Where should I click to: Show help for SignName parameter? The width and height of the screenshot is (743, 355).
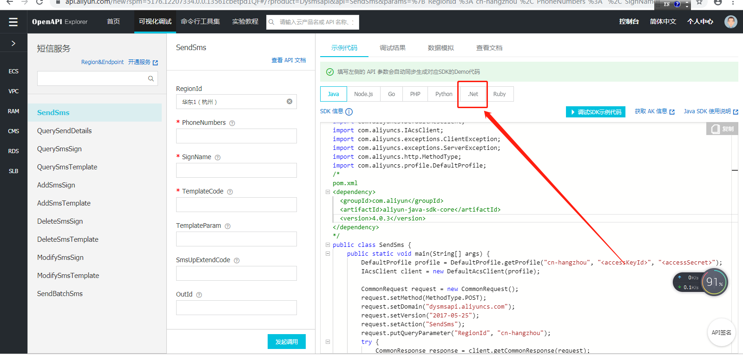point(217,157)
